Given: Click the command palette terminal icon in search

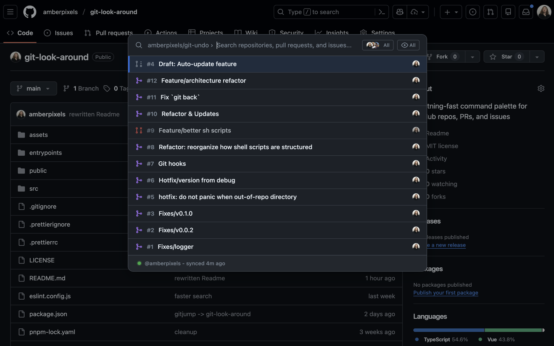Looking at the screenshot, I should [x=381, y=12].
